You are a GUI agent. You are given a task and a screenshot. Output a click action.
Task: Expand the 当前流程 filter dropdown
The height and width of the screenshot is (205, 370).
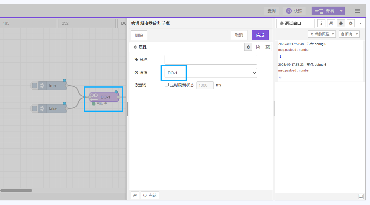(x=322, y=34)
